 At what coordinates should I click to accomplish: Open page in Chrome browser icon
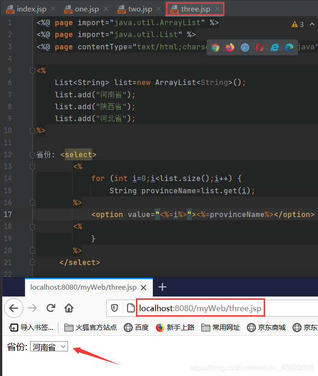pyautogui.click(x=215, y=48)
